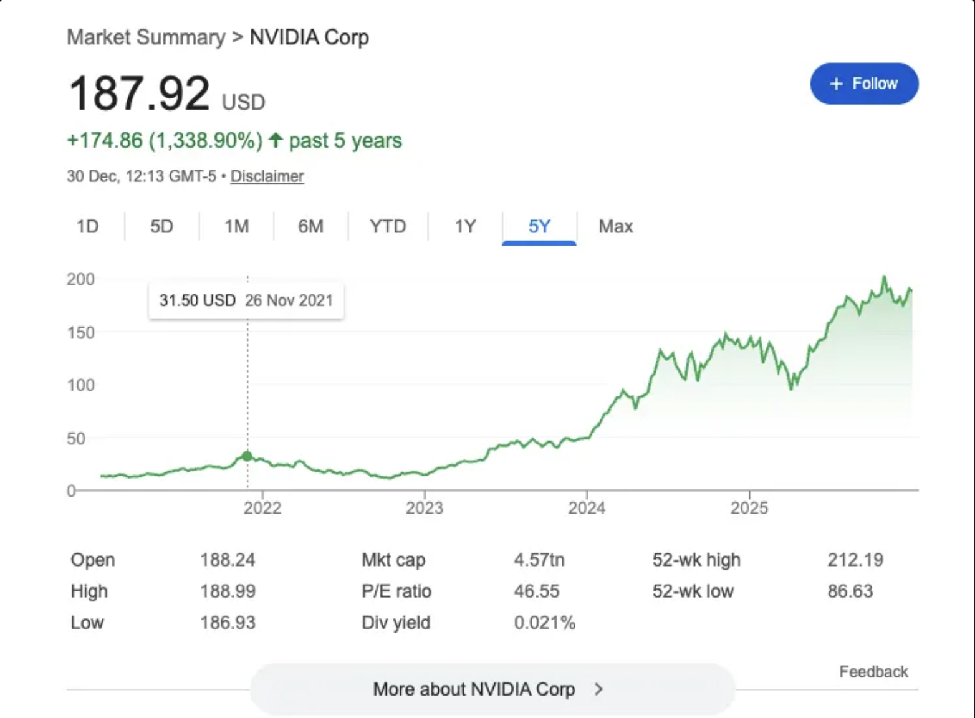Open the 6M price chart

point(312,227)
